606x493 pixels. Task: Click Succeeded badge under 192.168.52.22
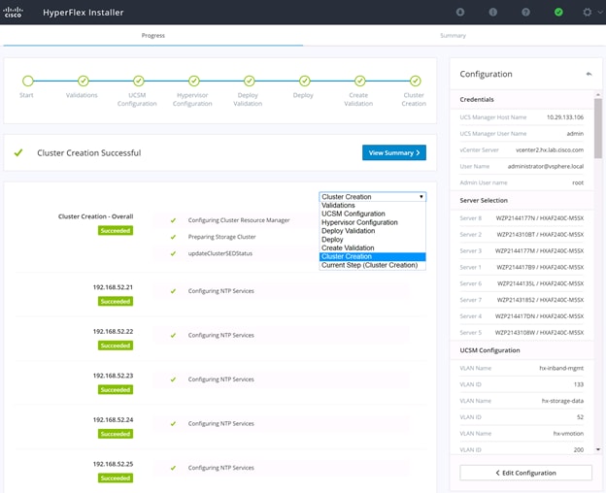(116, 345)
